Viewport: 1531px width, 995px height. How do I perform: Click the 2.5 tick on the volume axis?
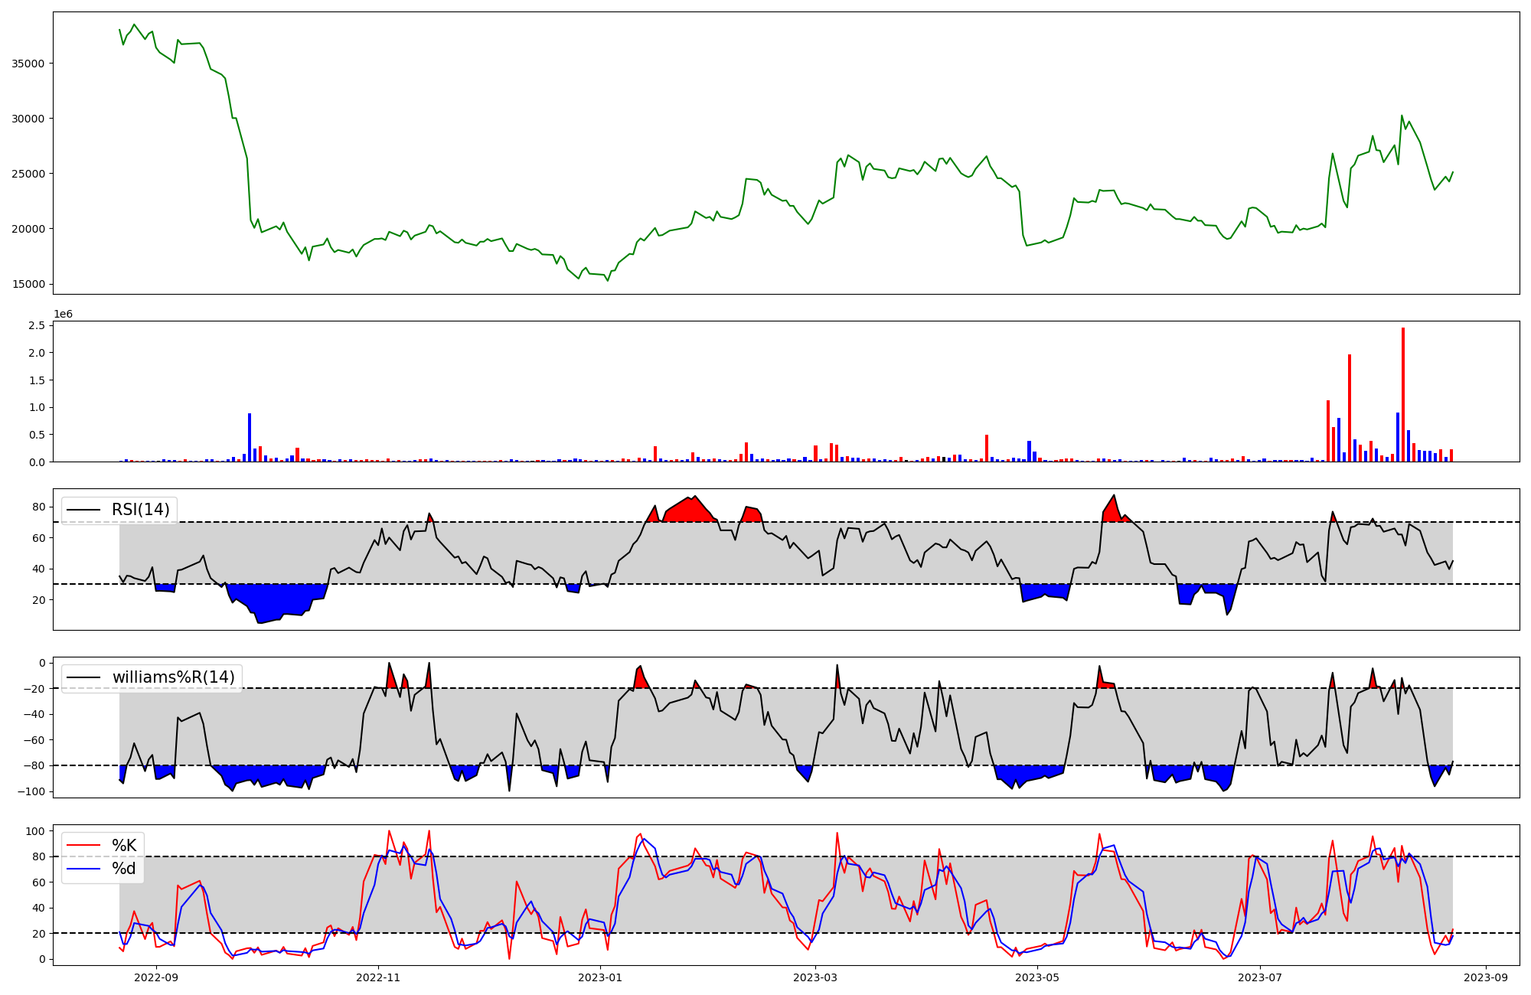coord(37,325)
